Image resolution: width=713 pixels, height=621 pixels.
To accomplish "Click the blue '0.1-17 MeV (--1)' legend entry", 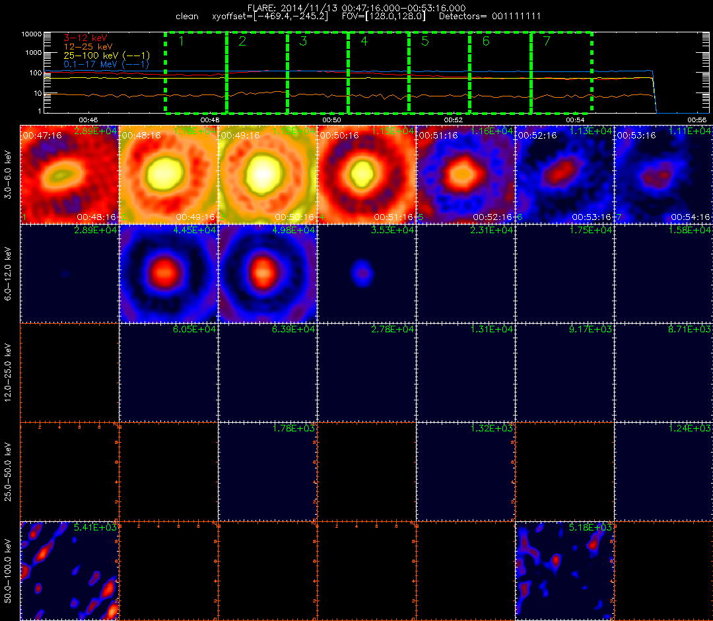I will pyautogui.click(x=106, y=64).
